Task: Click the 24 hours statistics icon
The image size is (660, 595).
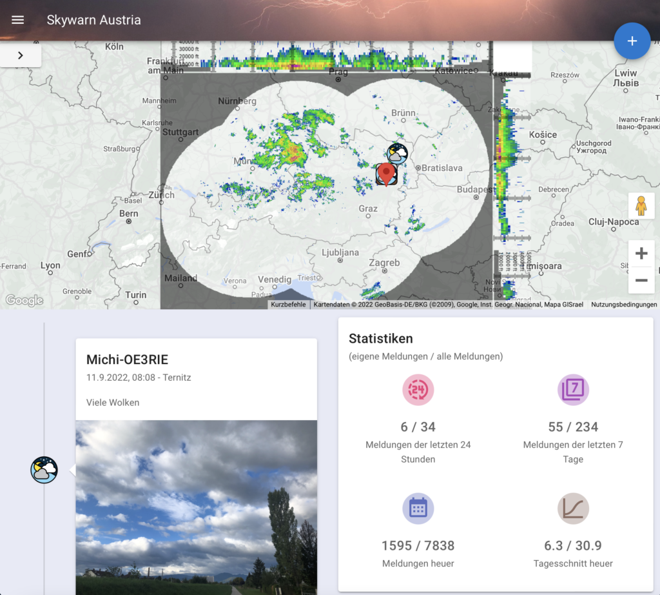Action: point(418,390)
